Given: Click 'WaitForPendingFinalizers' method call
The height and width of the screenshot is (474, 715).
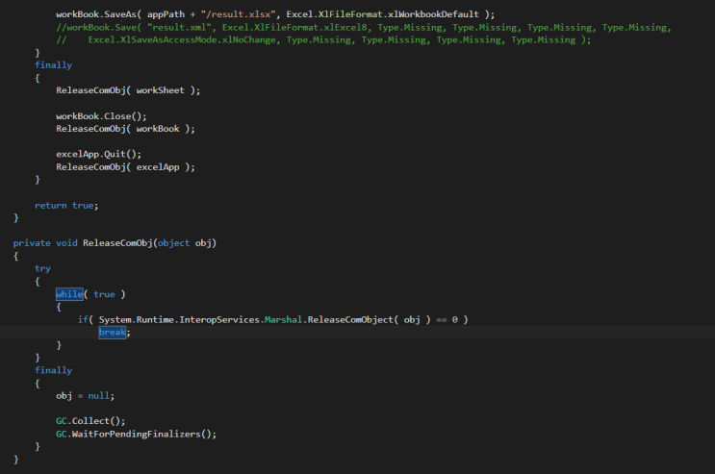Looking at the screenshot, I should coord(137,435).
